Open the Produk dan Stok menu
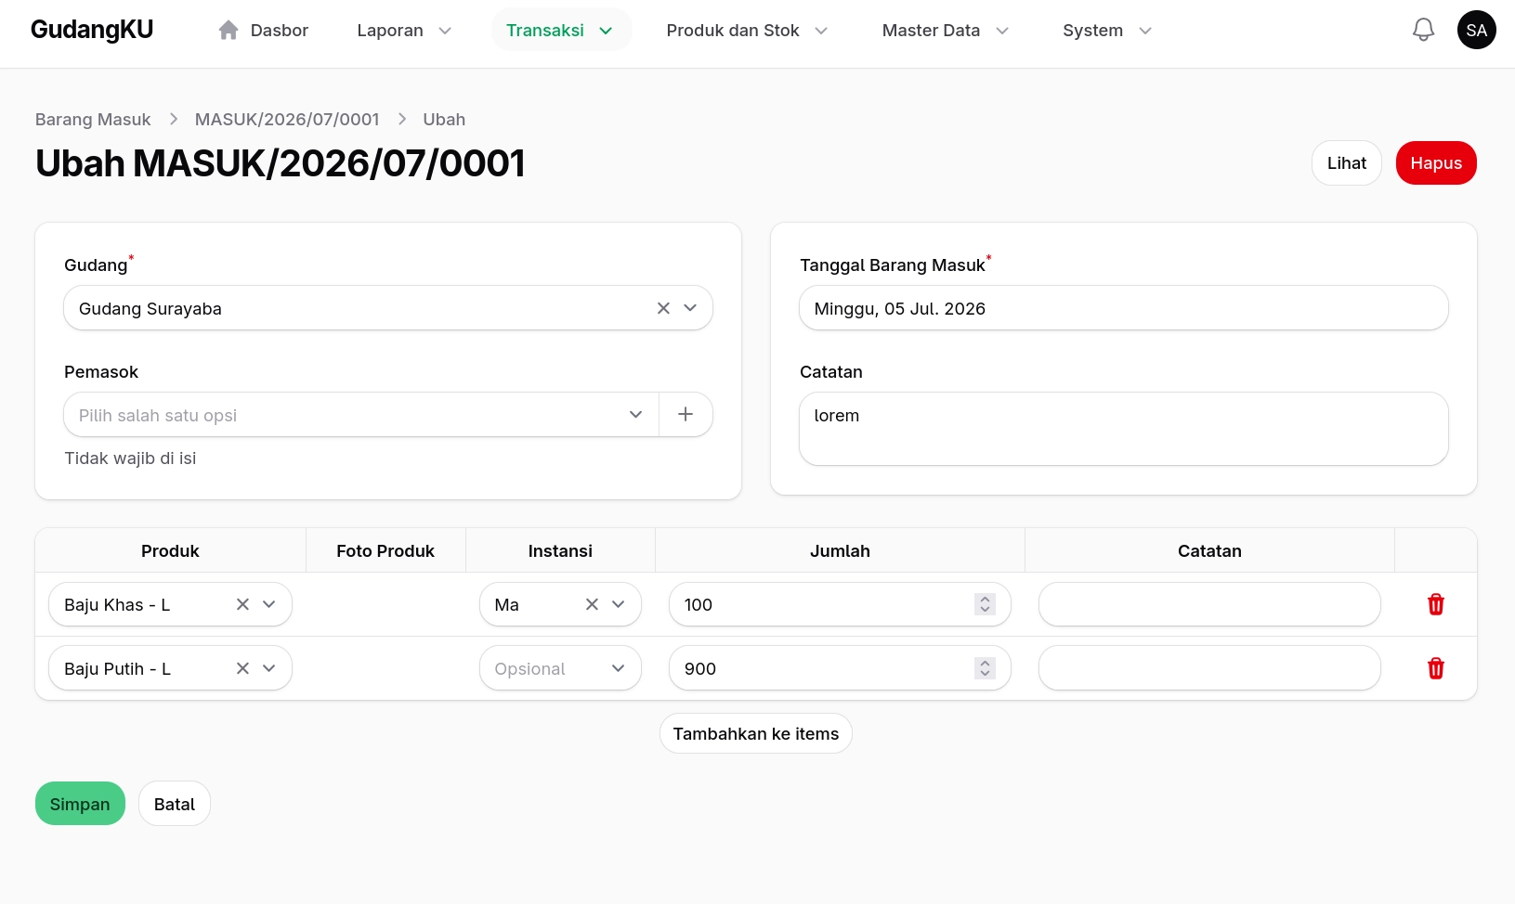 click(x=747, y=30)
